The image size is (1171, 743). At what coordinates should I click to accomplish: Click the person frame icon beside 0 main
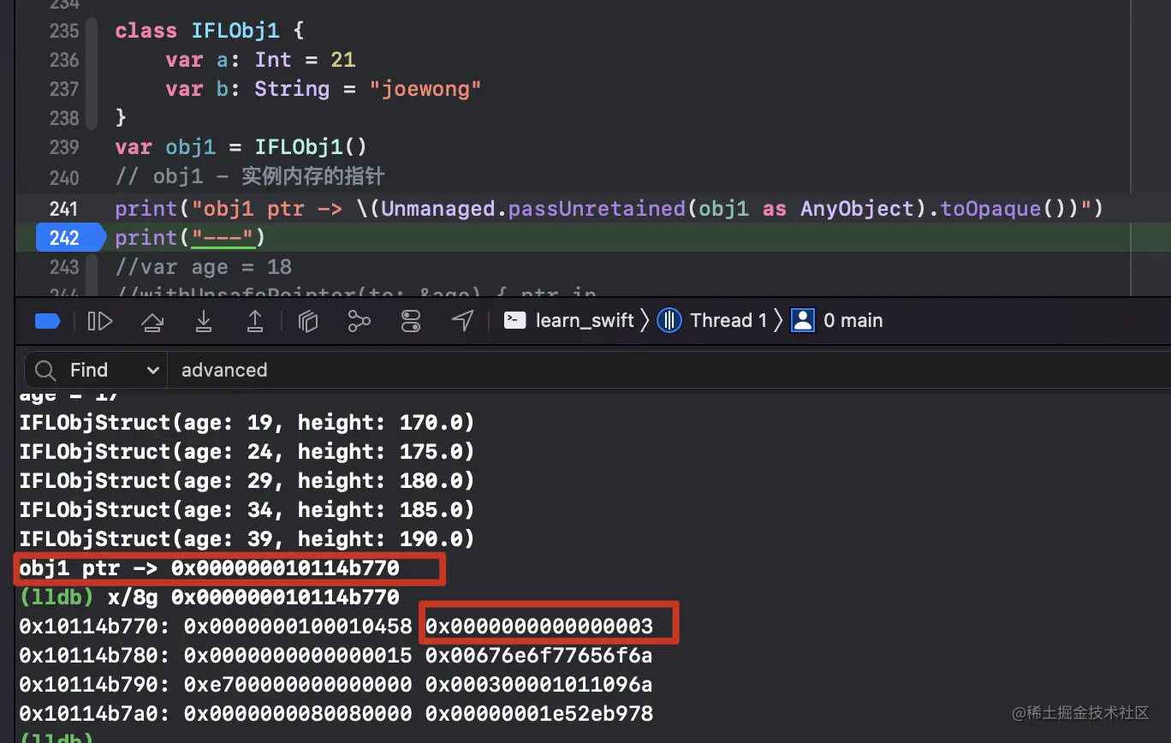tap(803, 321)
